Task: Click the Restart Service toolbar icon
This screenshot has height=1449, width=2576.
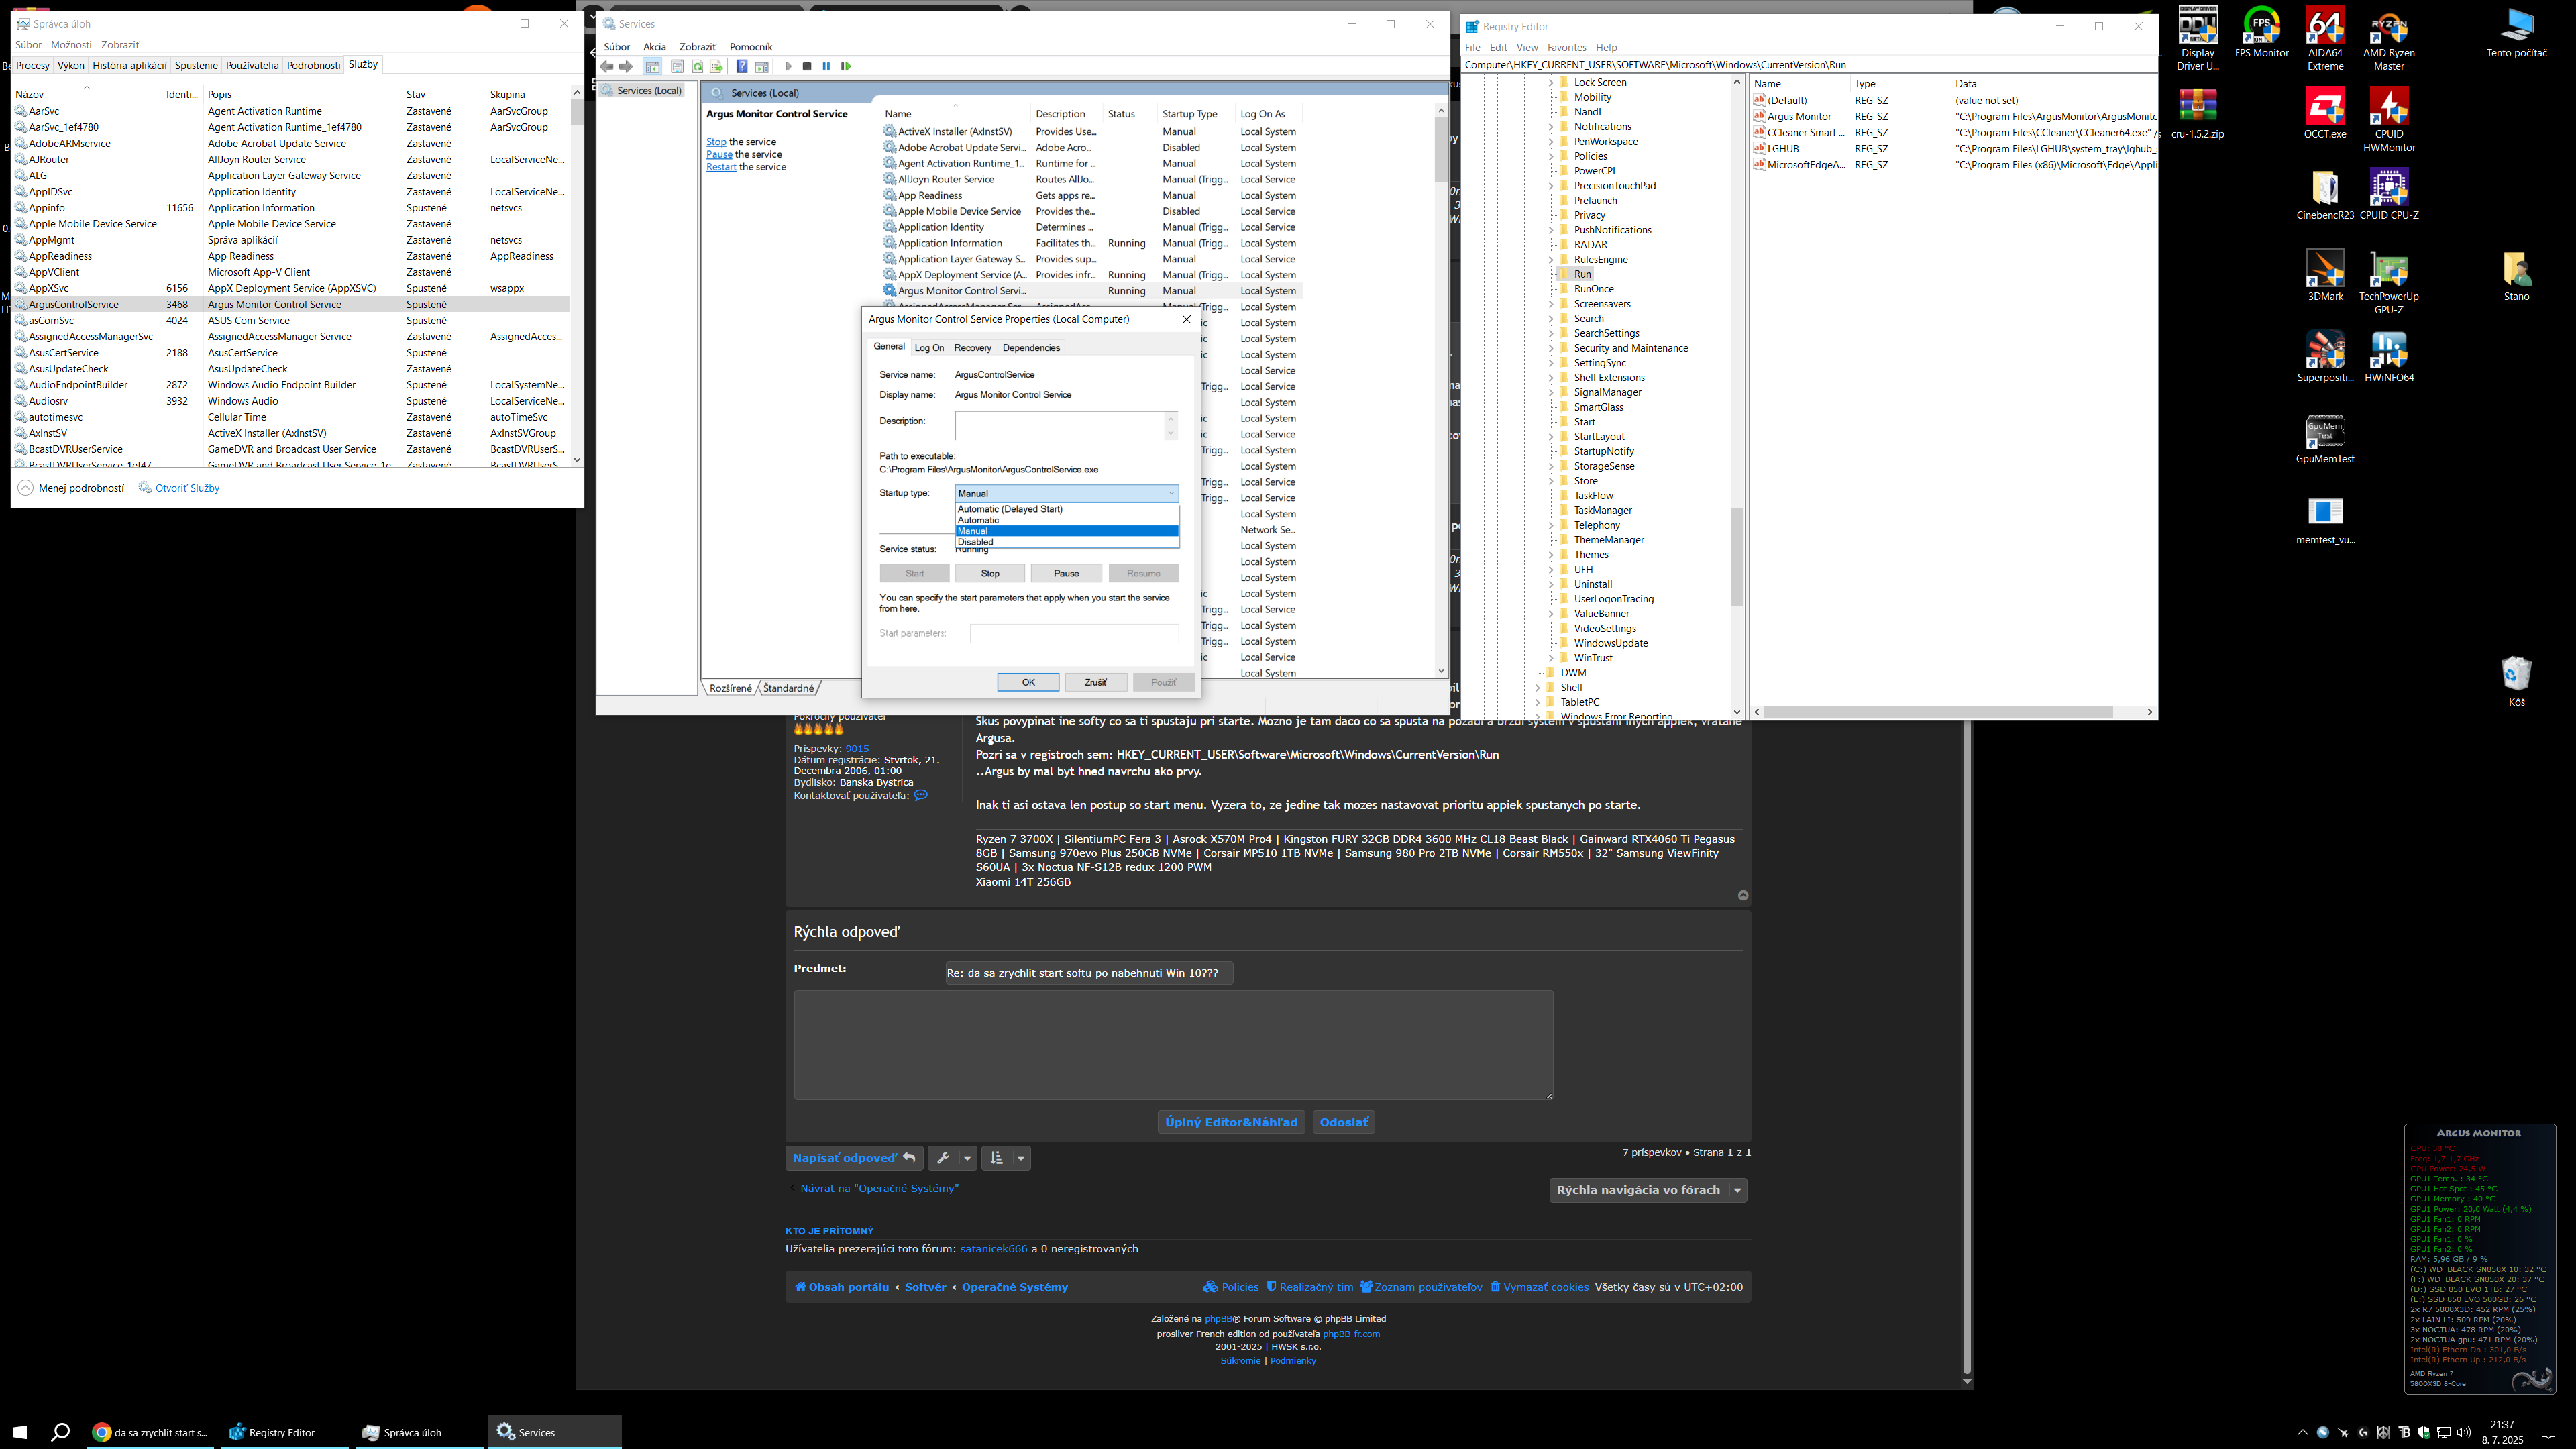Action: (846, 67)
